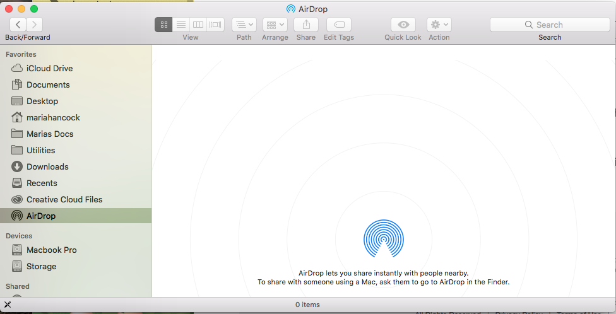616x314 pixels.
Task: Switch to list view
Action: [181, 25]
